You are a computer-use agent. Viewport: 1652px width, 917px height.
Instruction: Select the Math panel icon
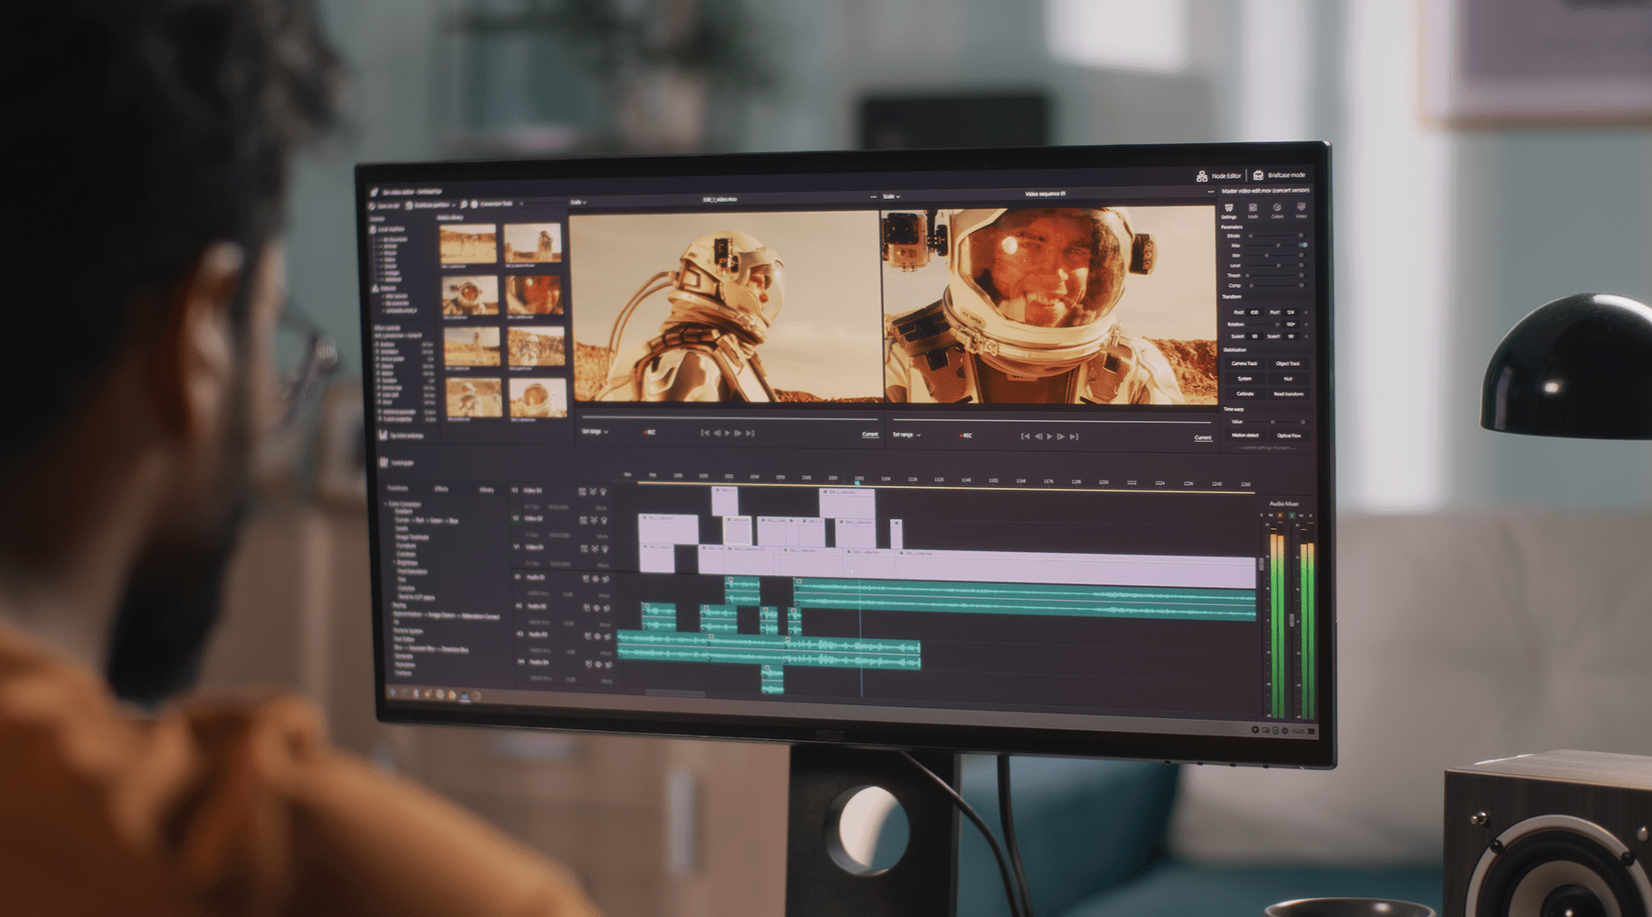point(1252,206)
